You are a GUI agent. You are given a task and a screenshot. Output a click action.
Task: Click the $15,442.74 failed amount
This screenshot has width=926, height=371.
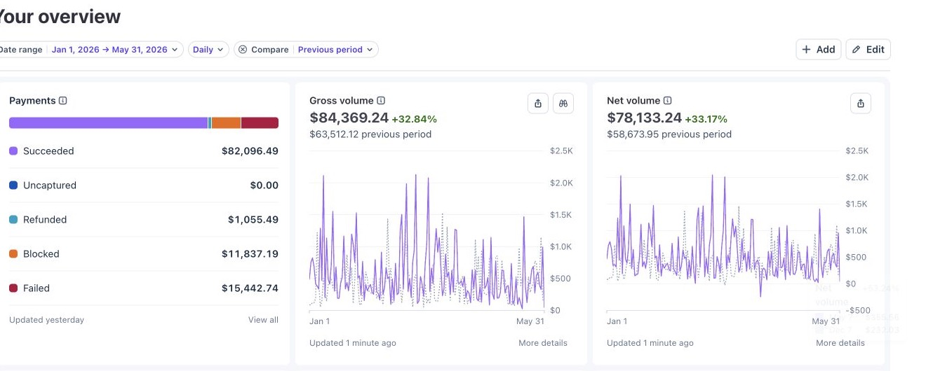[x=250, y=288]
